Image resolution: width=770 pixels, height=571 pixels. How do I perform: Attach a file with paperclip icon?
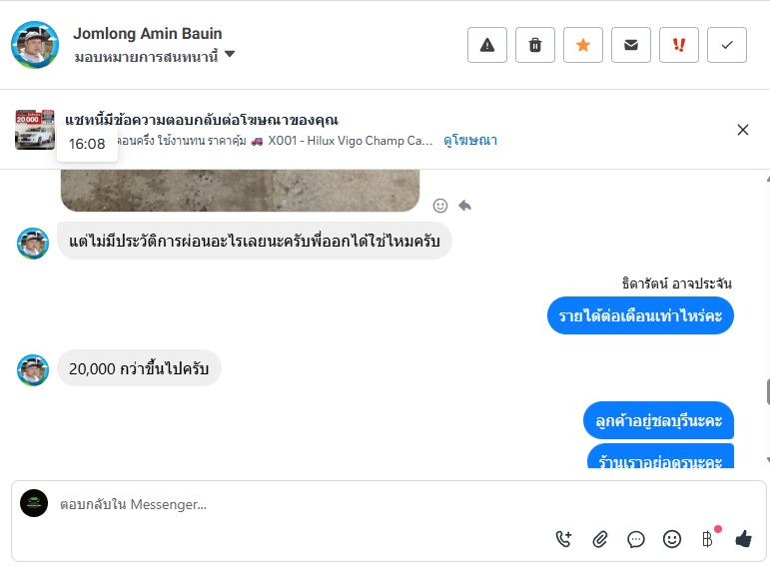[x=600, y=539]
